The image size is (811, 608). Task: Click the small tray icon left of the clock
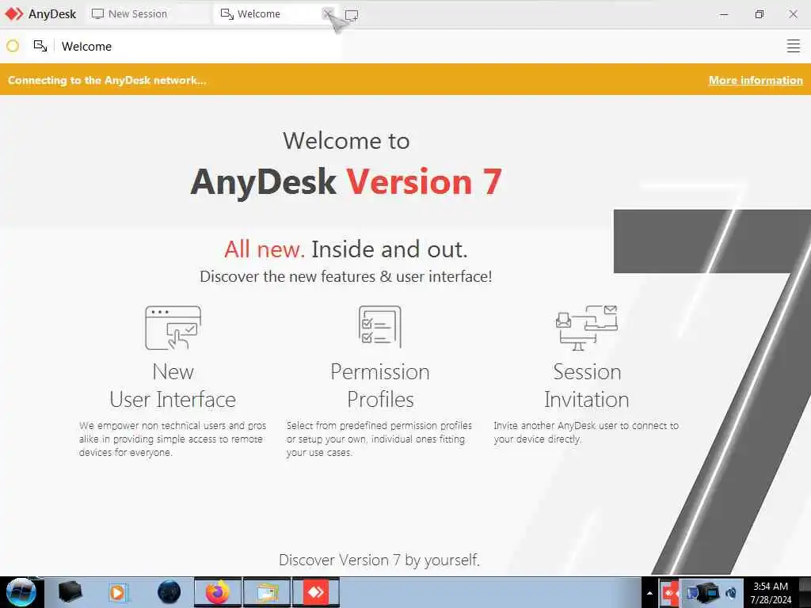pyautogui.click(x=731, y=593)
